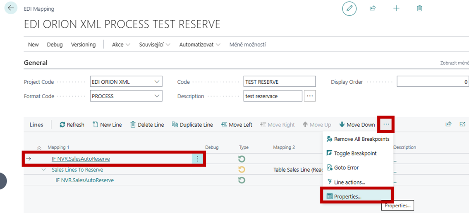Choose Toggle Breakpoint menu entry
469x213 pixels.
coord(355,153)
